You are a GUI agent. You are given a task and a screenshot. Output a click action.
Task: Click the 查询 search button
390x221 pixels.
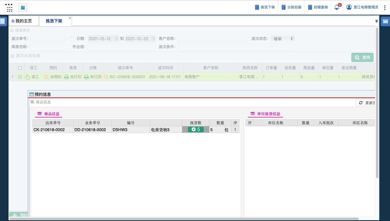[362, 57]
